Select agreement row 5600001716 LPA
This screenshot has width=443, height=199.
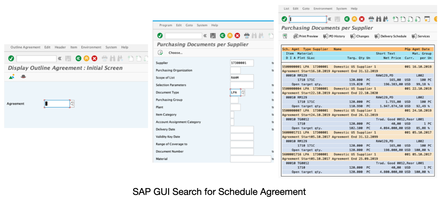pyautogui.click(x=358, y=155)
